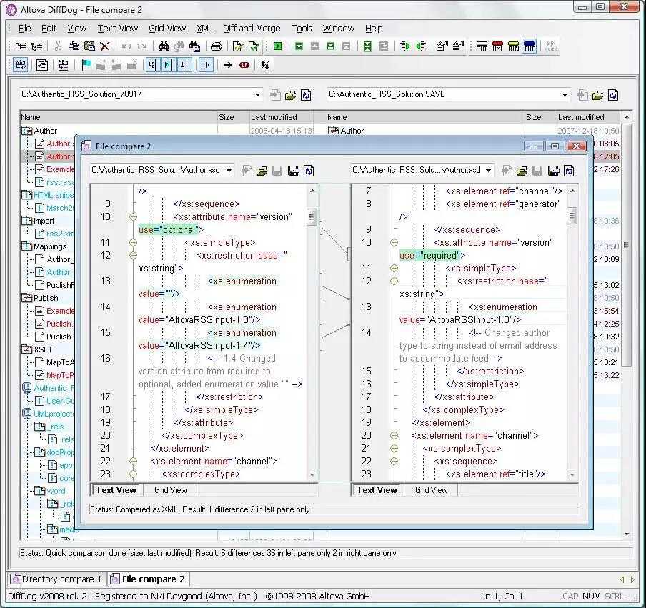Open the Window menu
The height and width of the screenshot is (608, 646).
pos(338,29)
